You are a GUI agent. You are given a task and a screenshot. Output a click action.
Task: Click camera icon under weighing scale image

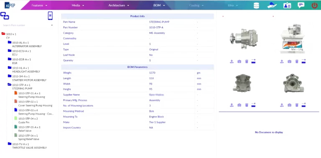click(x=289, y=61)
